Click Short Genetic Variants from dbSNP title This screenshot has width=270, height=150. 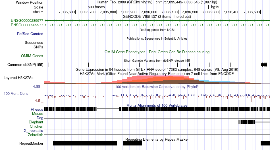pyautogui.click(x=157, y=61)
